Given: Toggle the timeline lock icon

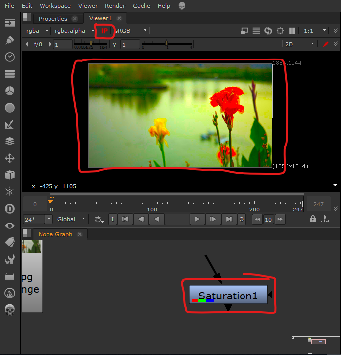Looking at the screenshot, I should coord(312,219).
